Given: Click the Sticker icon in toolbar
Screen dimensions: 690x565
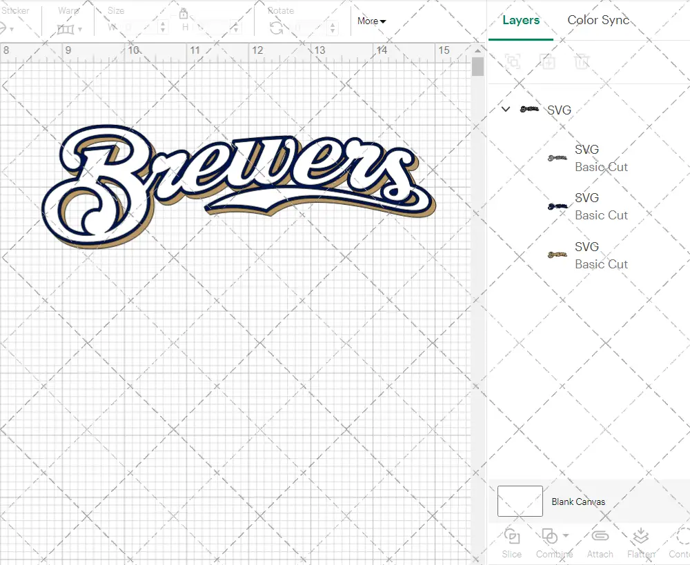Looking at the screenshot, I should [x=3, y=28].
